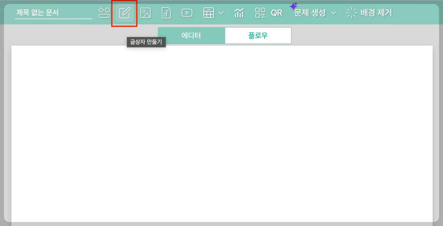Insert a video using the play icon
This screenshot has height=226, width=443.
tap(187, 13)
